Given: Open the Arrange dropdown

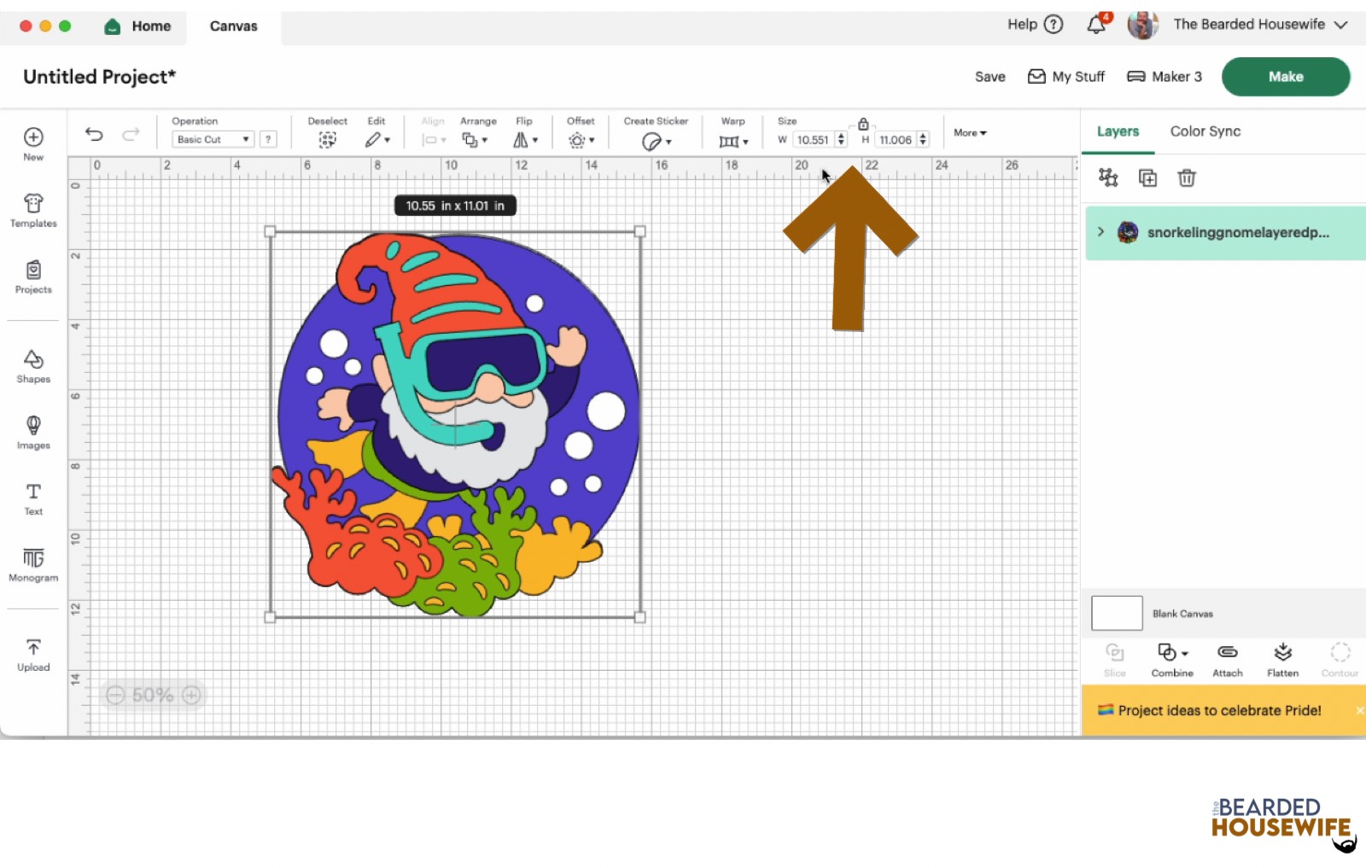Looking at the screenshot, I should click(475, 140).
